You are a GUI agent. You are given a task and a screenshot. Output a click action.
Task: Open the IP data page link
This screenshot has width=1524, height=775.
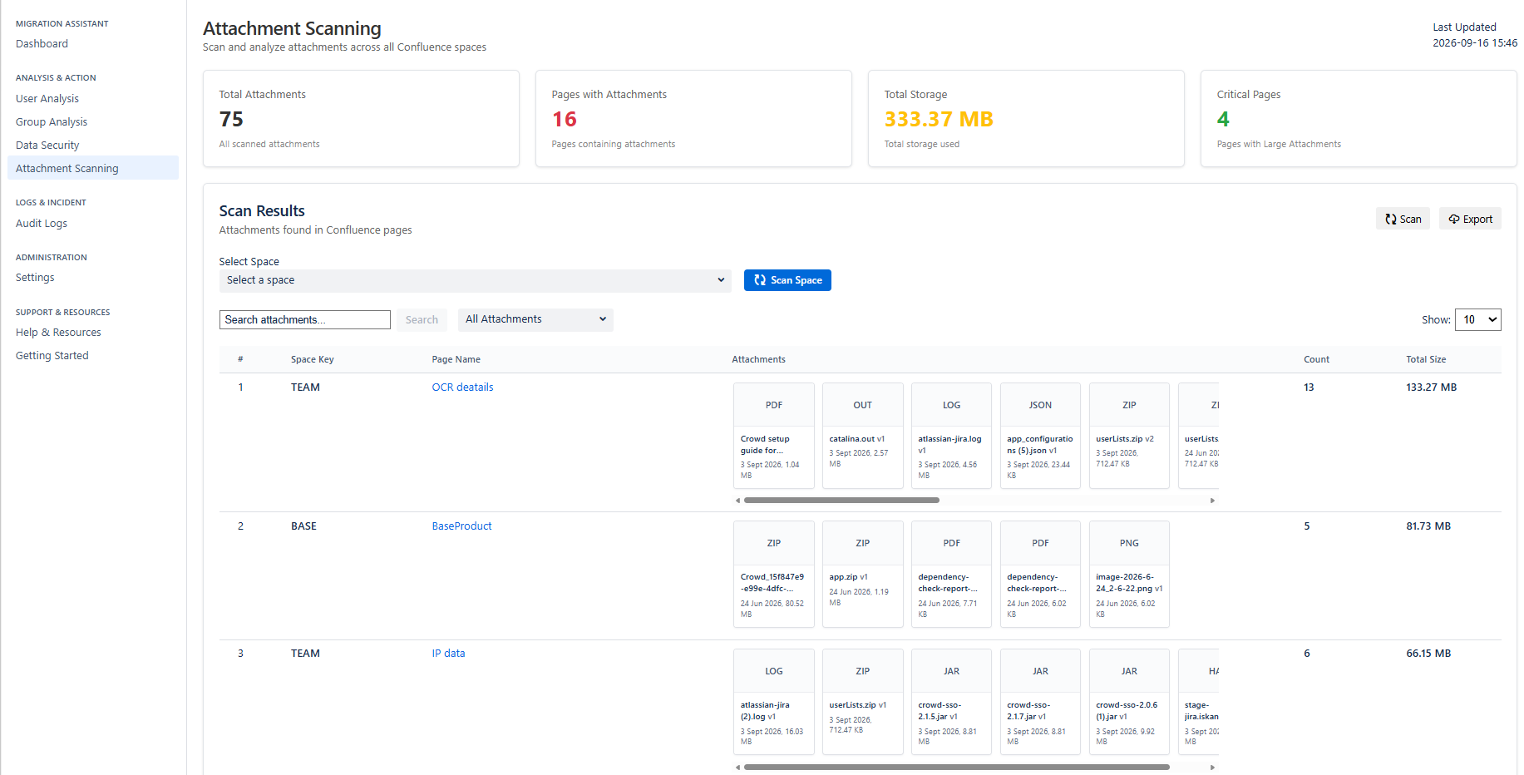tap(448, 654)
